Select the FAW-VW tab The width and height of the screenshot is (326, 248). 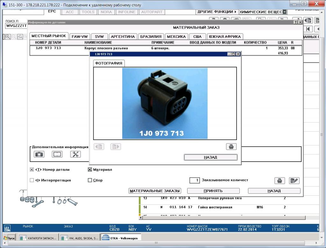(80, 37)
